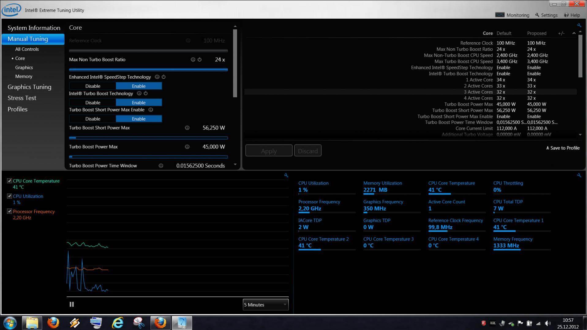The height and width of the screenshot is (330, 587).
Task: Disable Intel Turbo Boost Technology
Action: click(x=92, y=103)
